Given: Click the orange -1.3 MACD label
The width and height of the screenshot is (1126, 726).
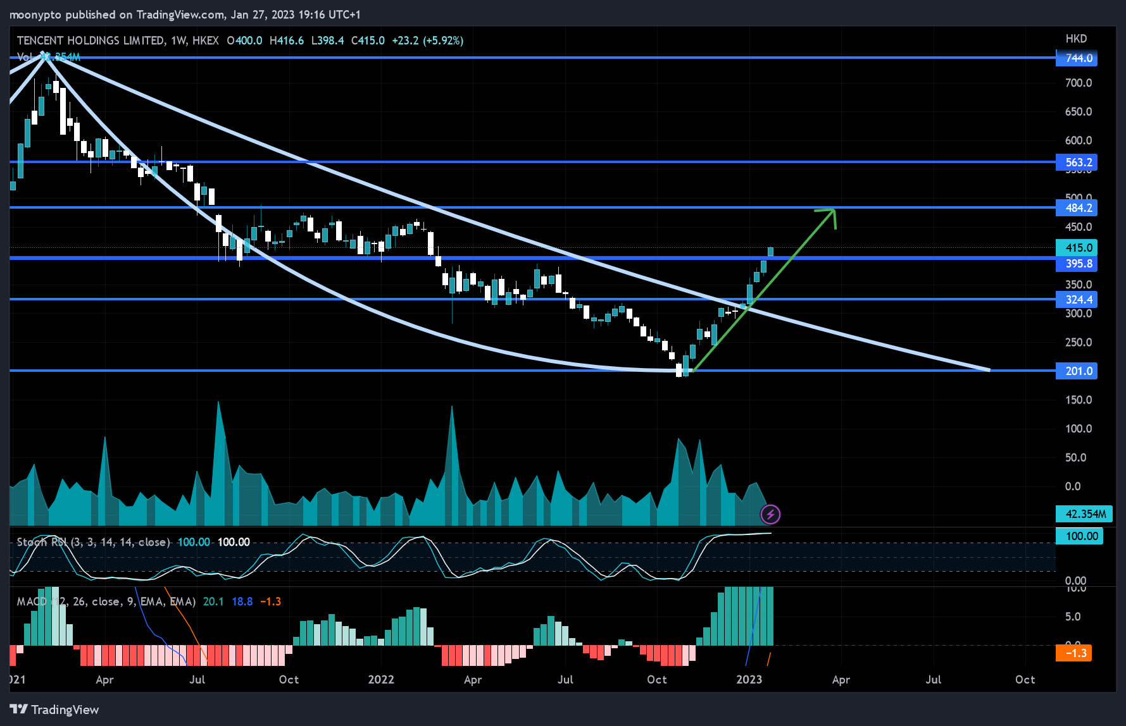Looking at the screenshot, I should point(1073,653).
